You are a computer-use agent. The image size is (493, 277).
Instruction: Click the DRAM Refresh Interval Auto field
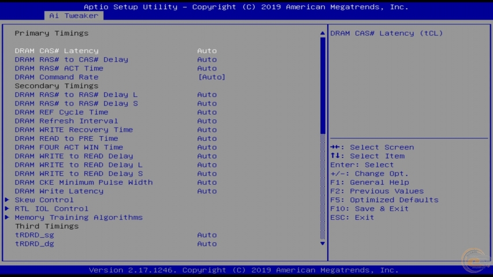click(207, 121)
